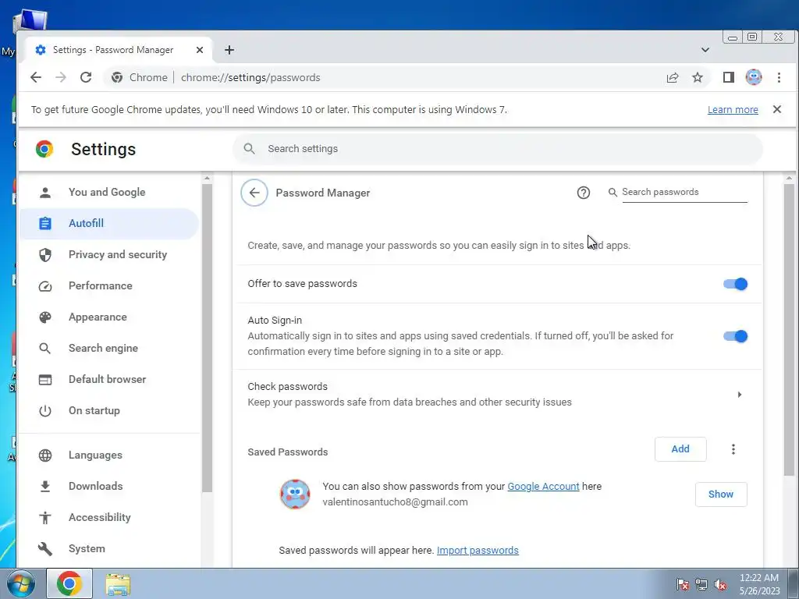Click the main content scrollbar

tap(789, 330)
